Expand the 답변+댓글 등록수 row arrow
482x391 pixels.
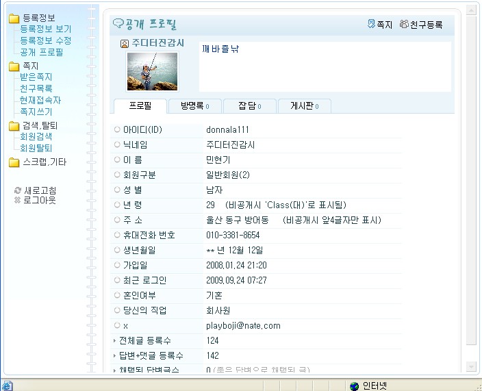coord(114,355)
